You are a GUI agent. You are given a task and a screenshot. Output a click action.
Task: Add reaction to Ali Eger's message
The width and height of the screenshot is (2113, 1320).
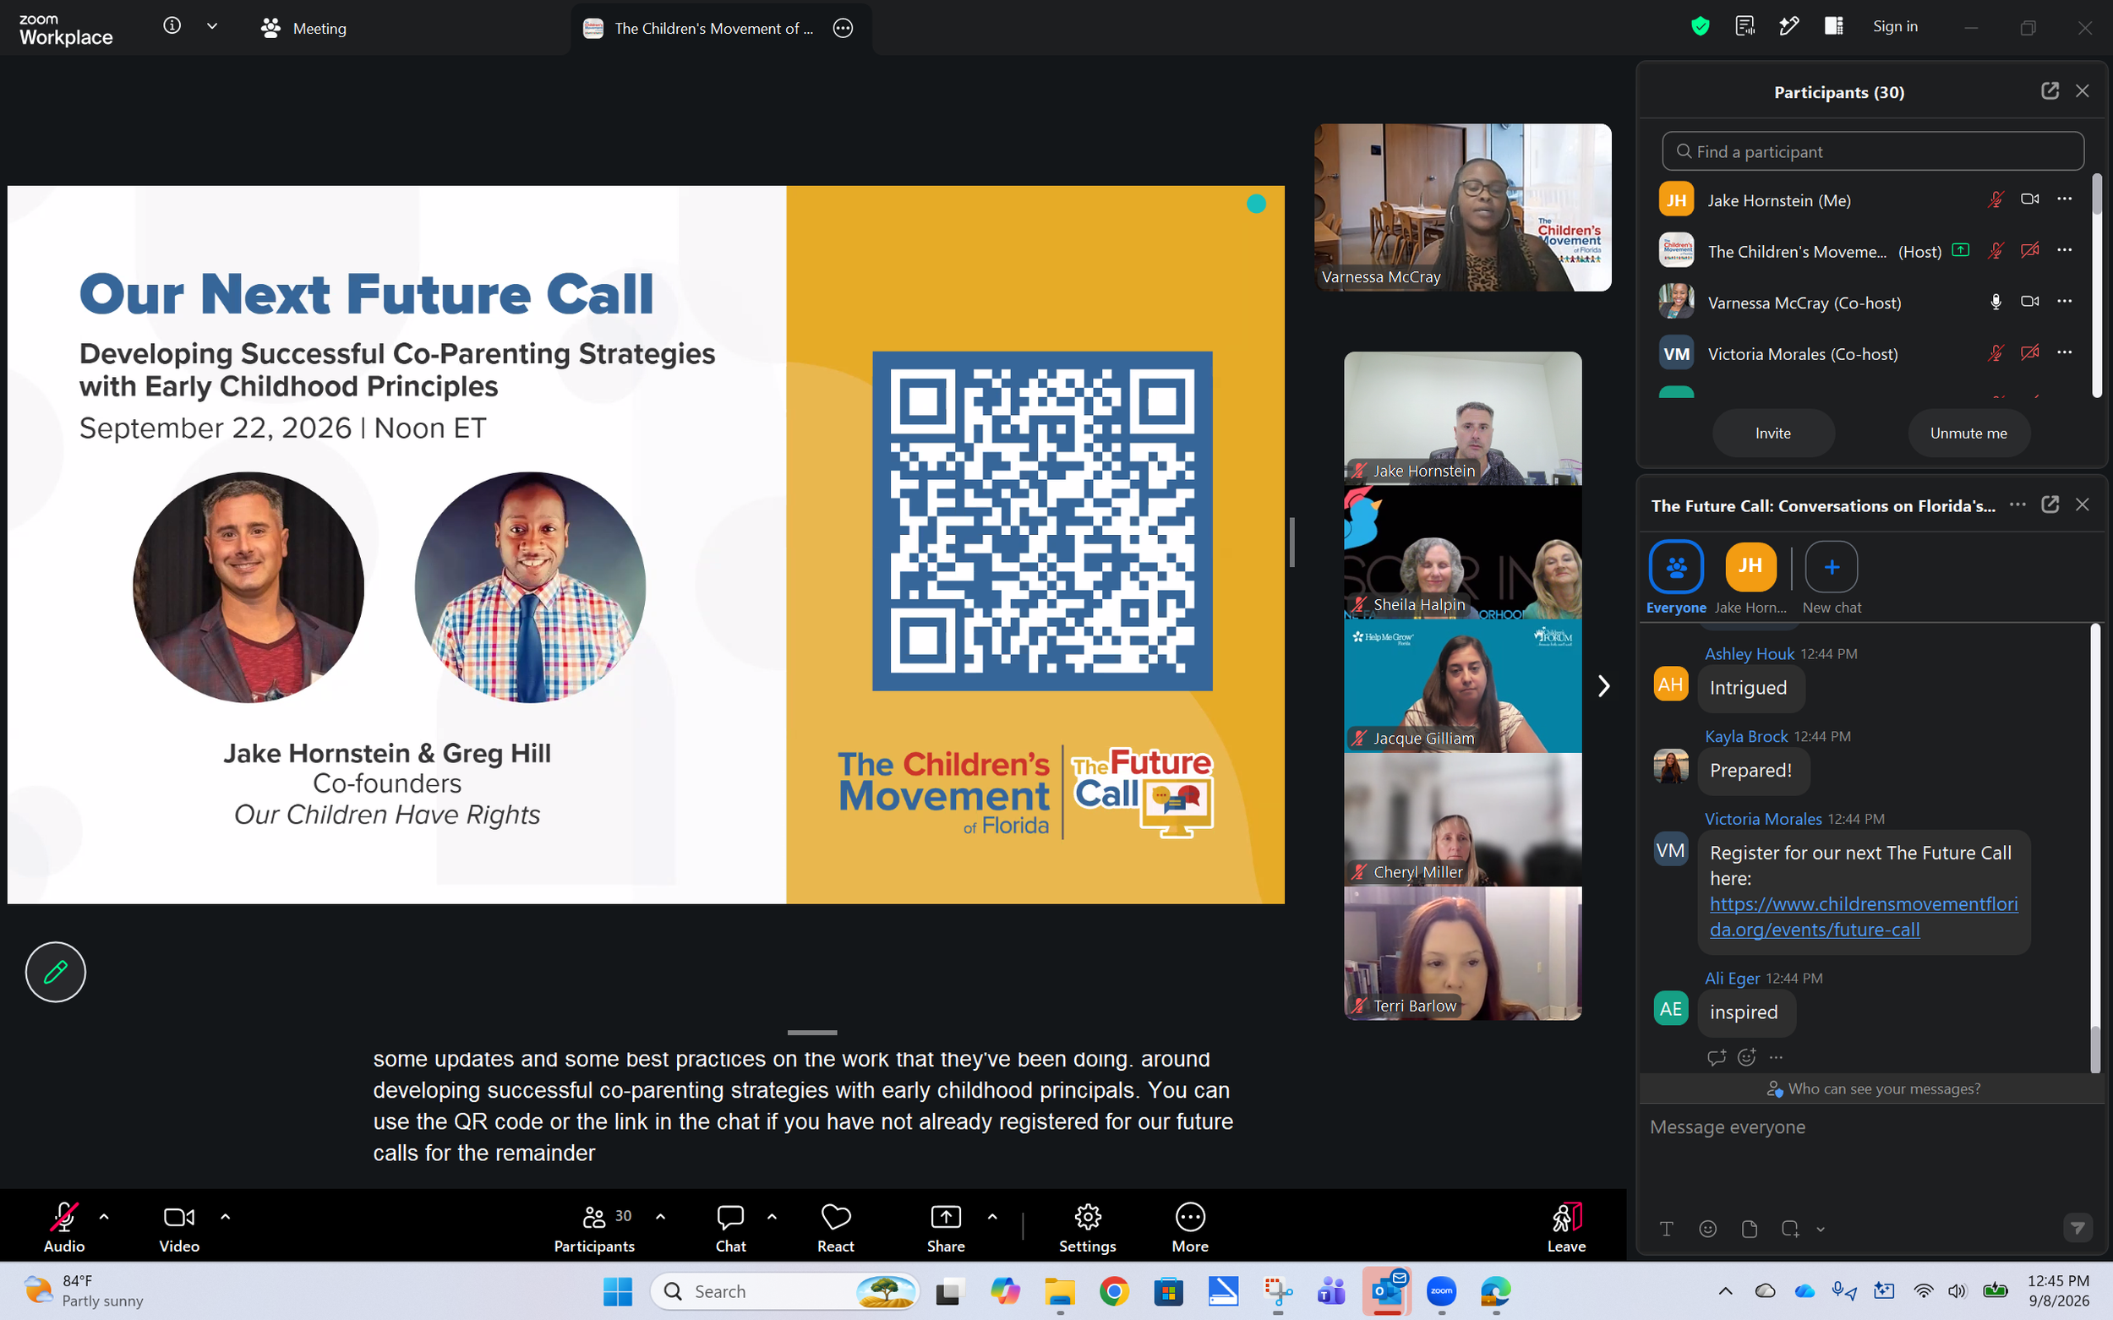click(x=1746, y=1057)
